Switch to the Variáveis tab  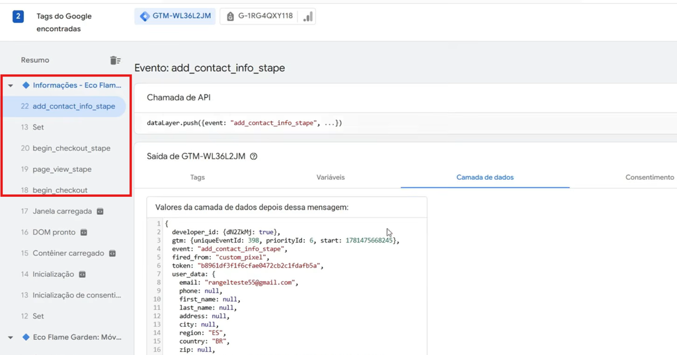[x=331, y=177]
